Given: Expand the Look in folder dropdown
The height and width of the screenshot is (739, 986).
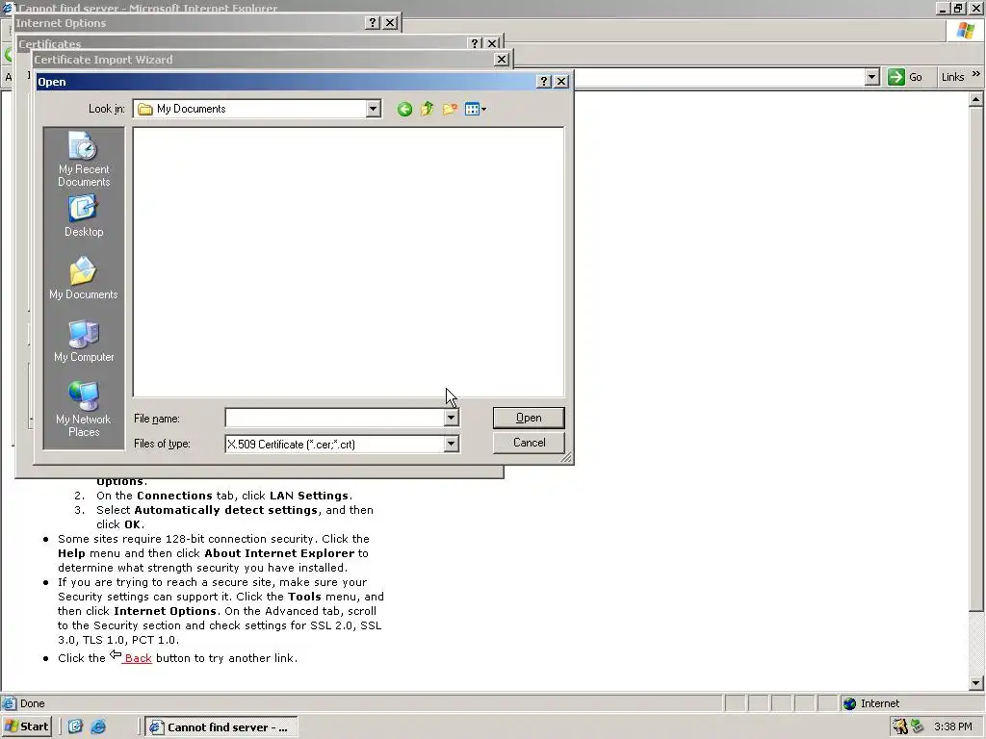Looking at the screenshot, I should tap(373, 109).
